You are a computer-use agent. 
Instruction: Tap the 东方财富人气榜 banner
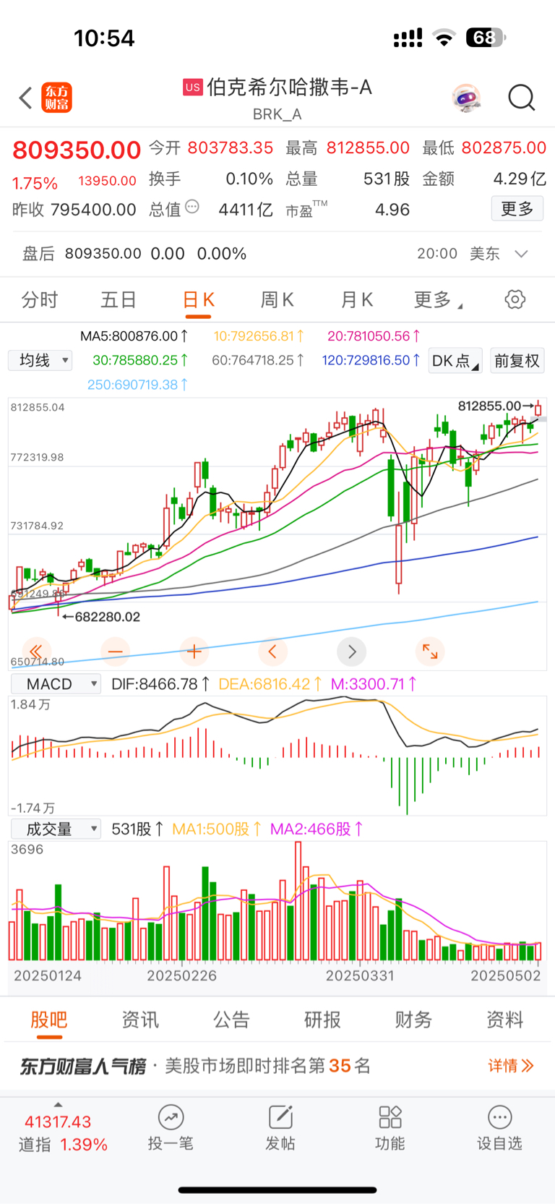coord(277,1066)
